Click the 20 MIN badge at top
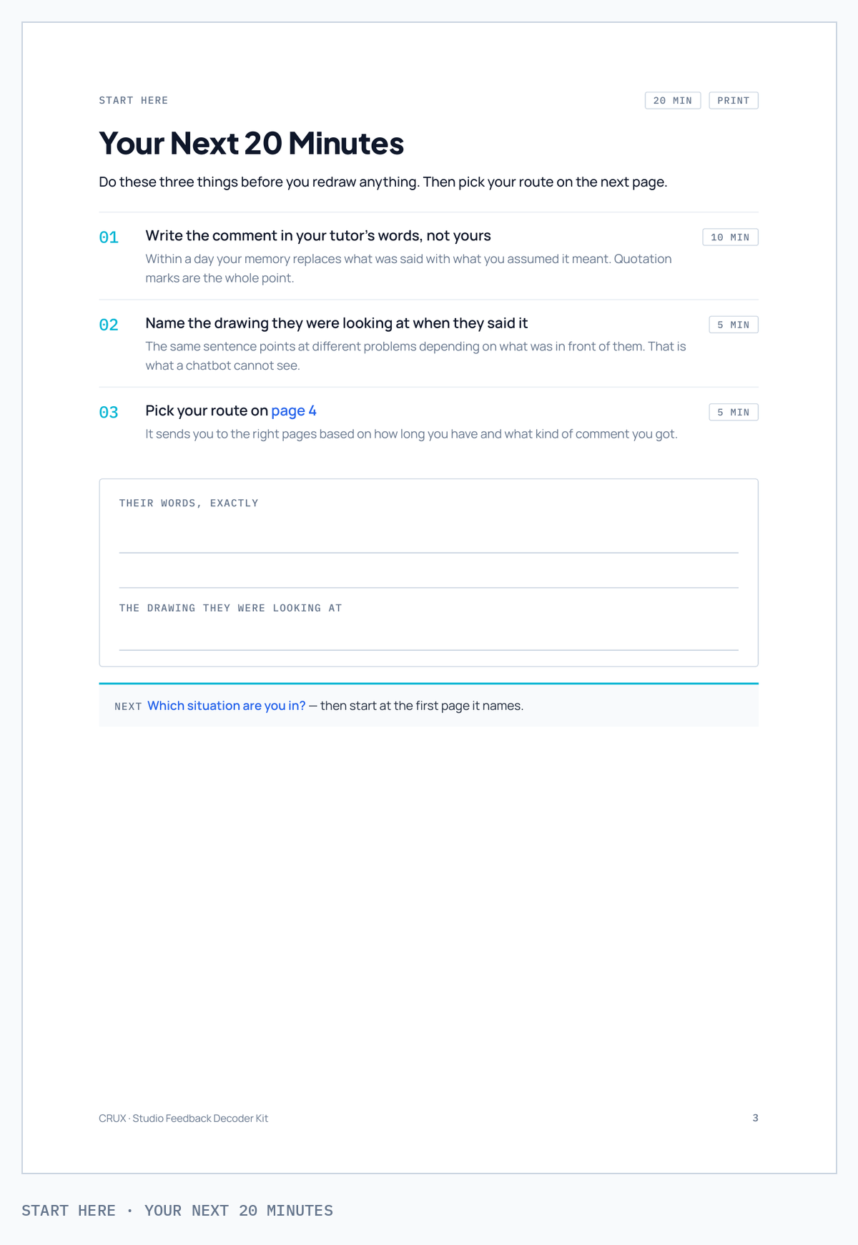This screenshot has height=1245, width=858. [x=673, y=100]
